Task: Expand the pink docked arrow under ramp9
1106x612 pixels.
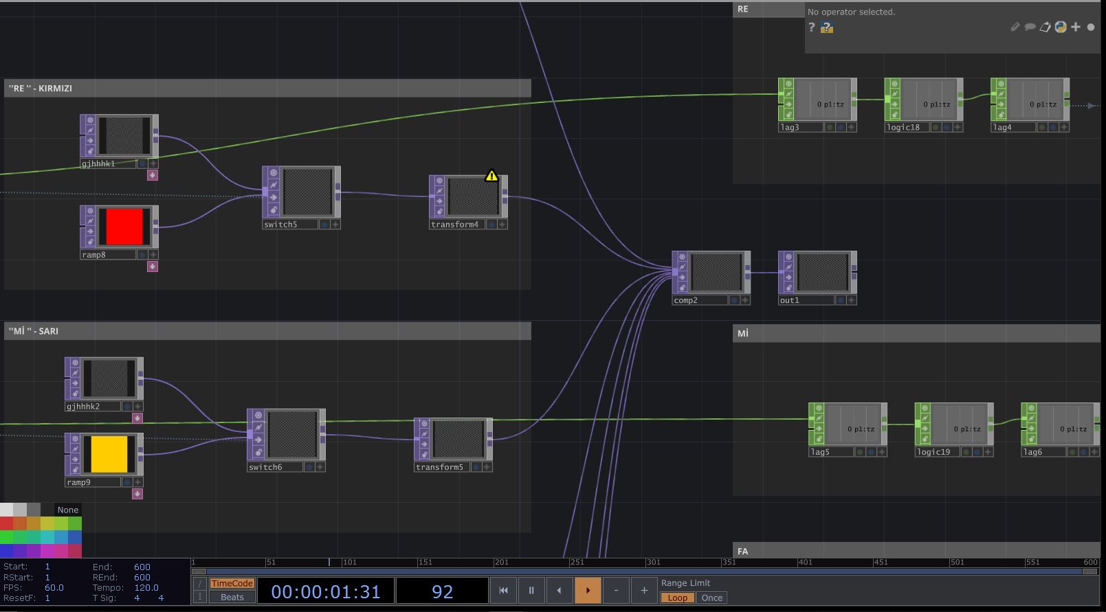Action: [x=137, y=494]
